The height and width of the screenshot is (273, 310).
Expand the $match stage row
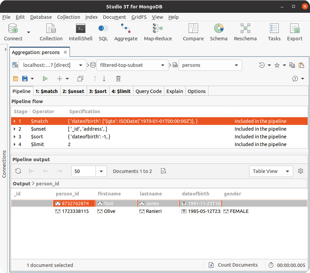click(14, 121)
